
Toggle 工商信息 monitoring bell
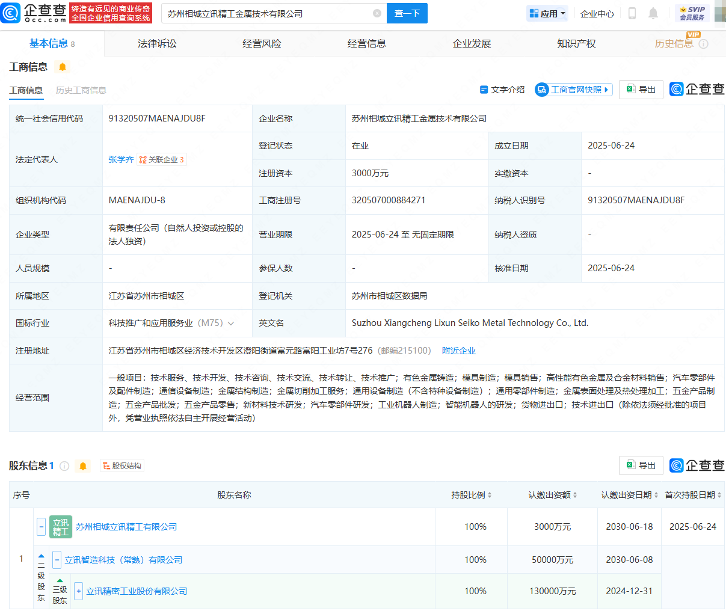[63, 67]
